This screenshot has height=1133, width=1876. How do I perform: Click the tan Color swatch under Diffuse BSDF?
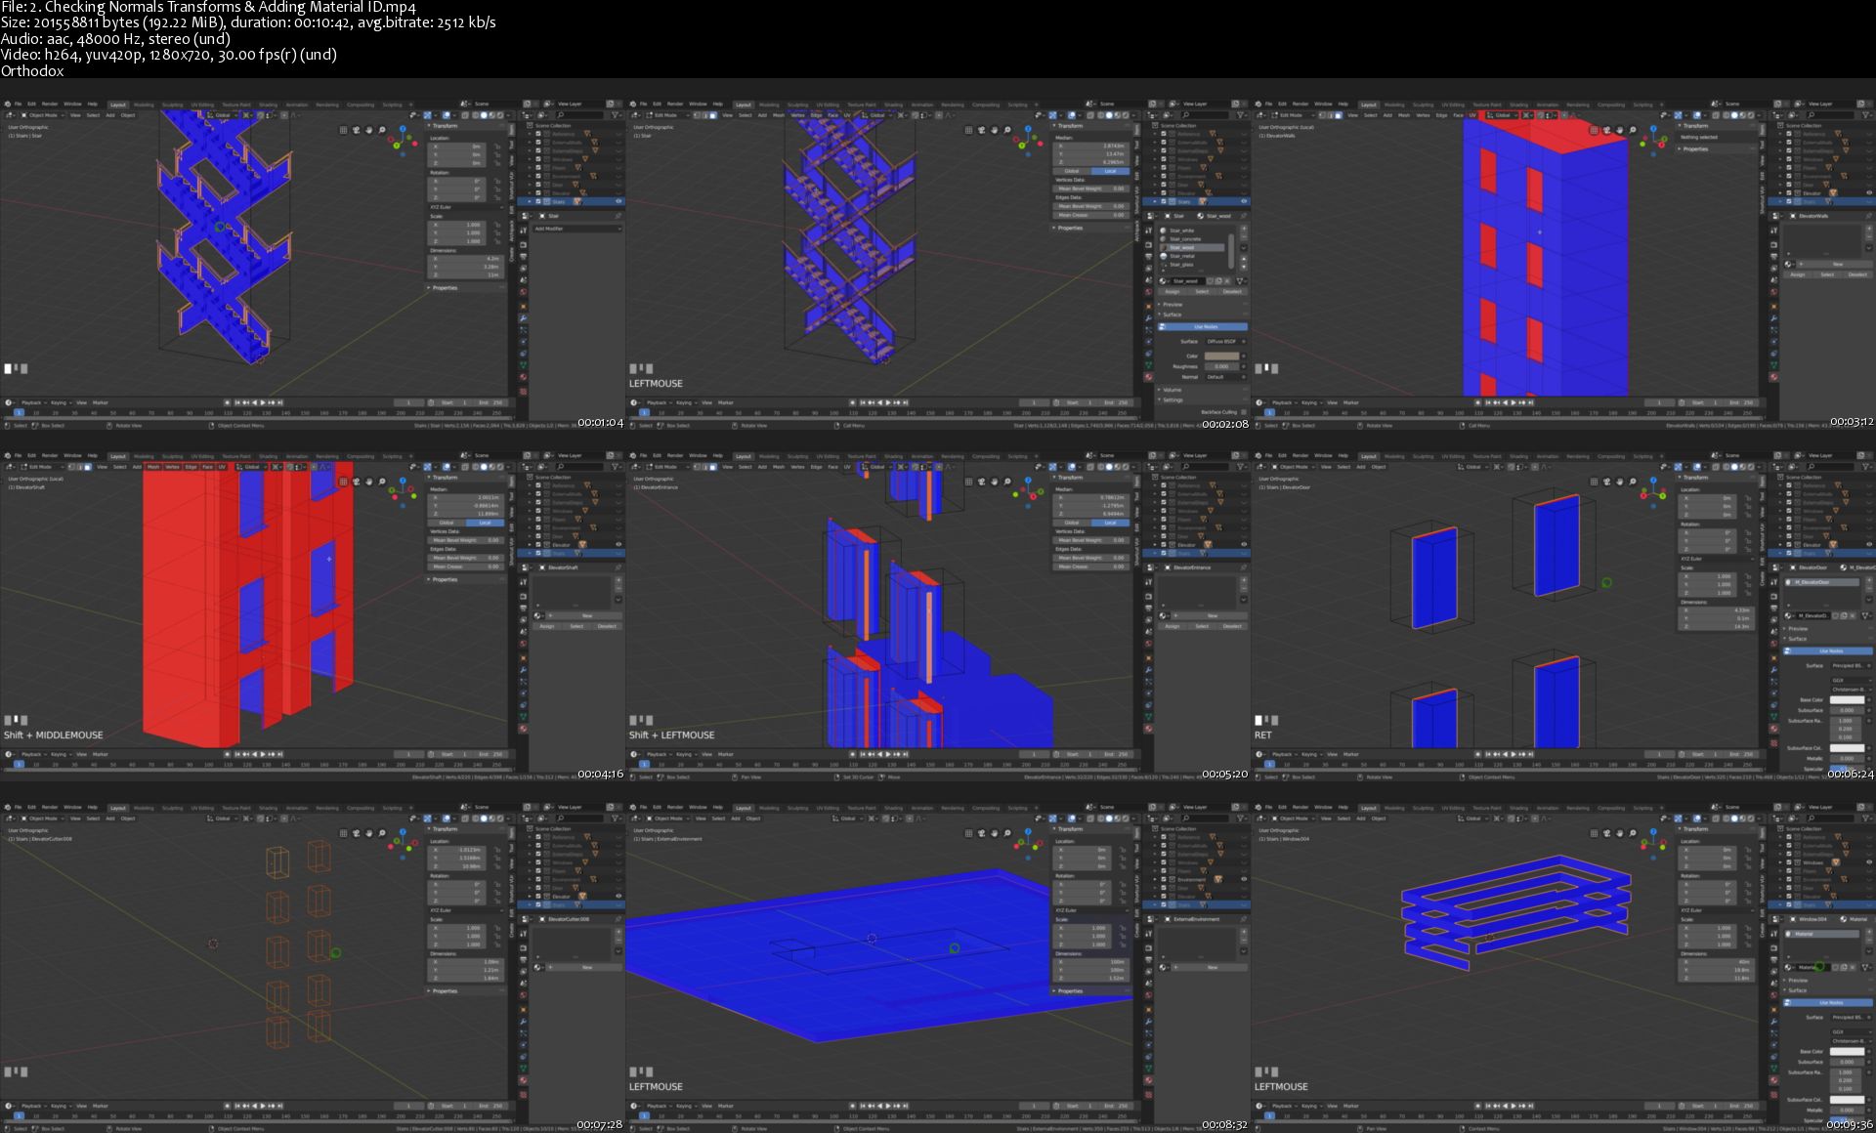(1221, 357)
